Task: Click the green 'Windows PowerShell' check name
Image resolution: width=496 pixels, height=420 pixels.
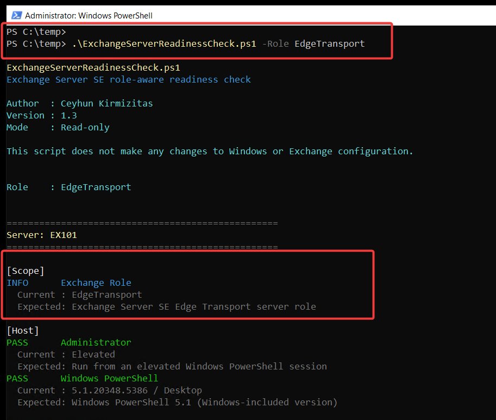Action: tap(109, 379)
